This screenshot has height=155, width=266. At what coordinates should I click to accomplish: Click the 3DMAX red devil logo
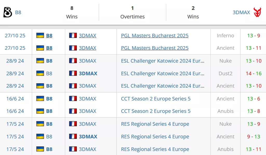257,12
